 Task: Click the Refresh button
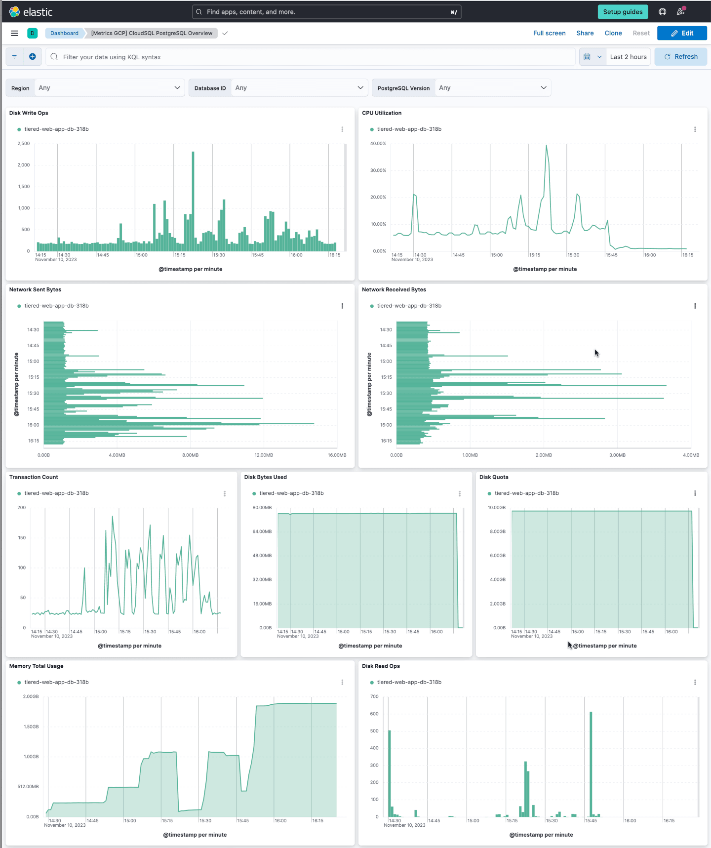point(680,57)
